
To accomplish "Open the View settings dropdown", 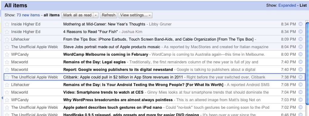I will (135, 15).
